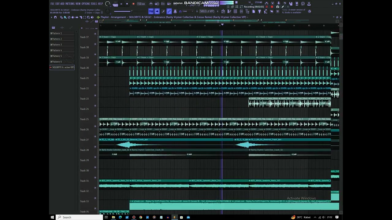Open the SKILO..e VIP) pattern selector
This screenshot has height=220, width=392.
(207, 11)
